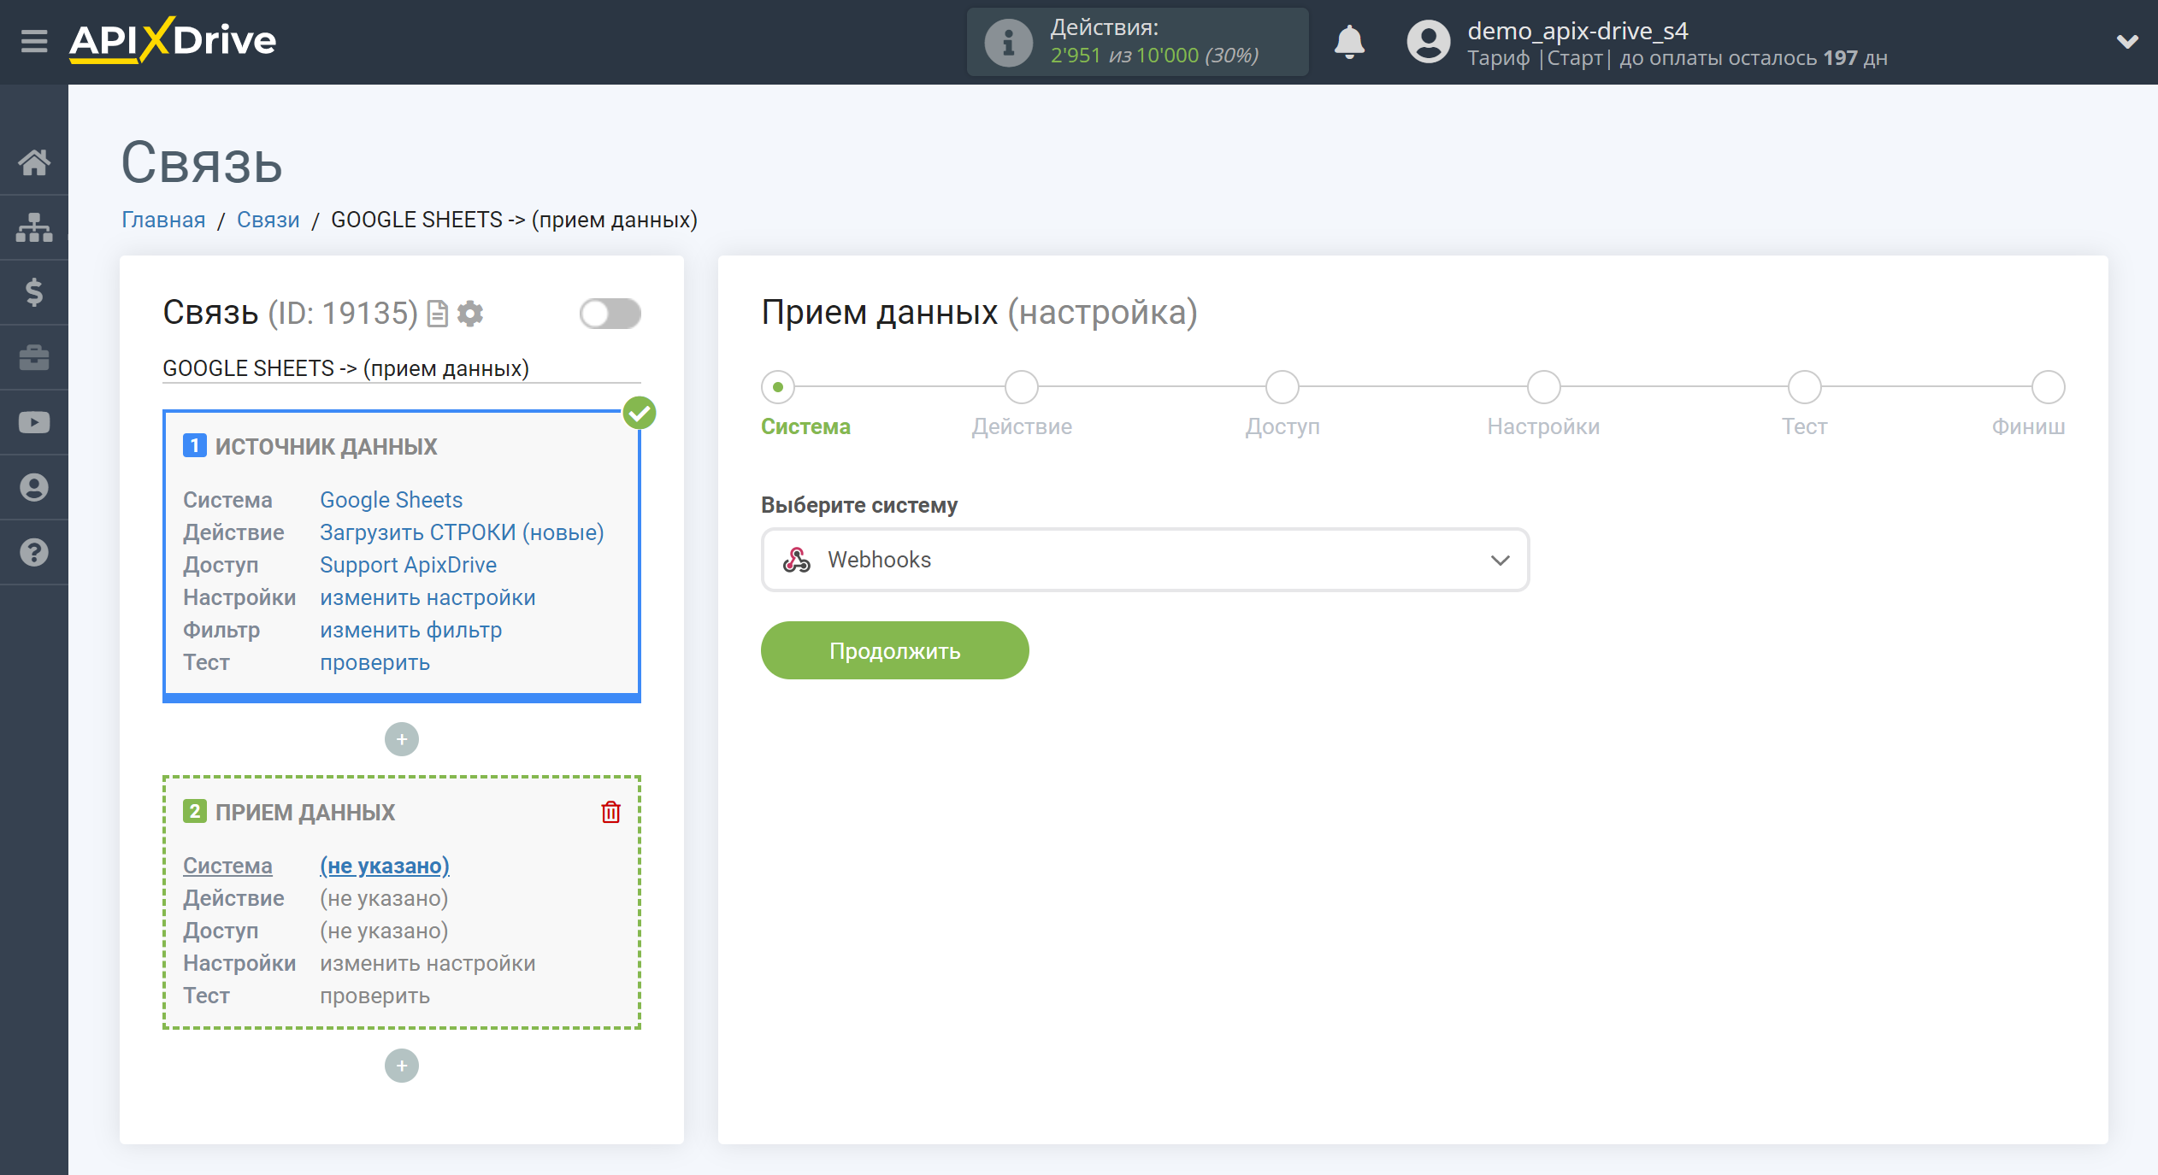Viewport: 2158px width, 1175px height.
Task: Open profile icon in sidebar
Action: point(34,487)
